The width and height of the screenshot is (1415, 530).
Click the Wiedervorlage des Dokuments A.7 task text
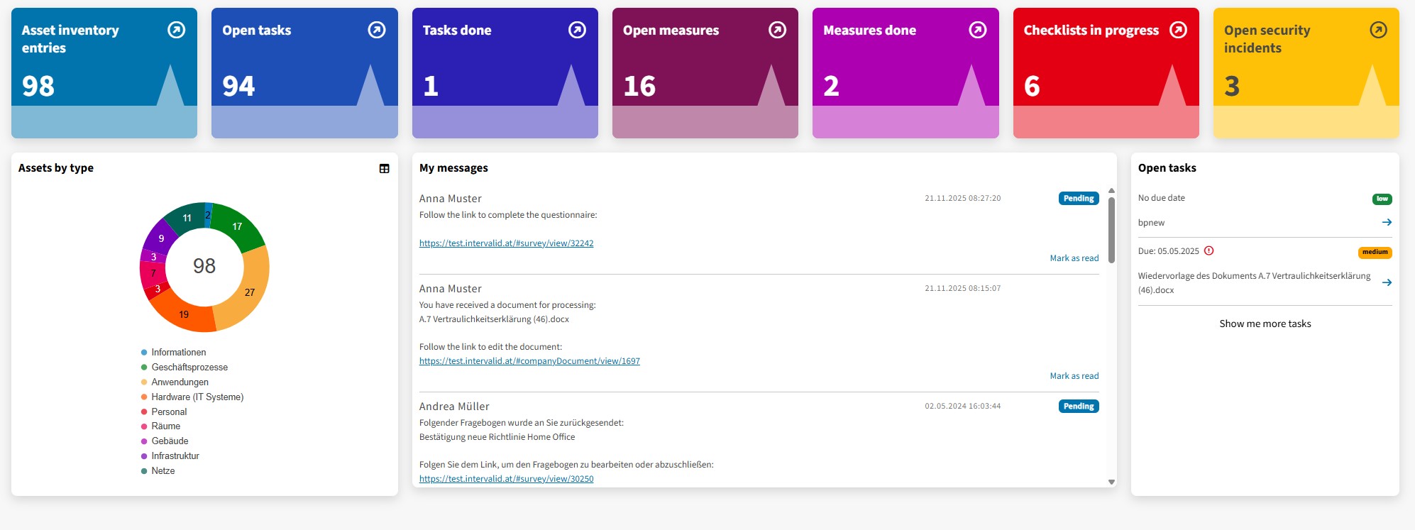click(x=1254, y=283)
